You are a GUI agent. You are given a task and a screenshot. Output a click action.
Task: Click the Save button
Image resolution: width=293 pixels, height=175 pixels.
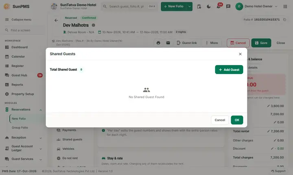click(x=261, y=43)
